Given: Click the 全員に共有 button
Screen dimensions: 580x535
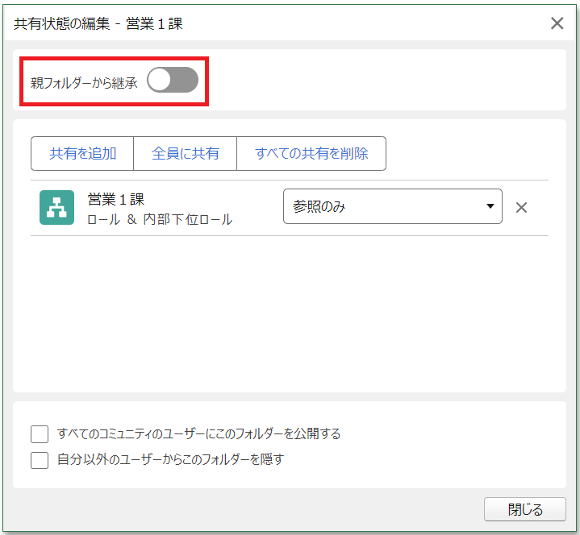Looking at the screenshot, I should click(x=185, y=153).
